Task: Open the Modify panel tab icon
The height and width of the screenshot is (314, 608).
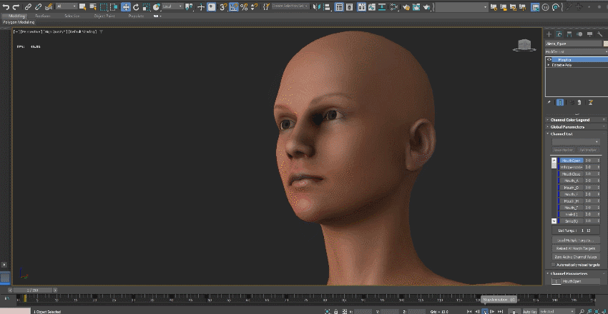Action: point(559,34)
